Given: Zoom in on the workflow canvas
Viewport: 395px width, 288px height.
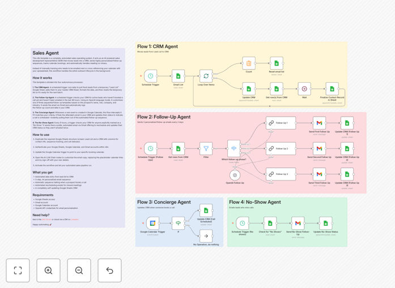Looking at the screenshot, I should (48, 270).
